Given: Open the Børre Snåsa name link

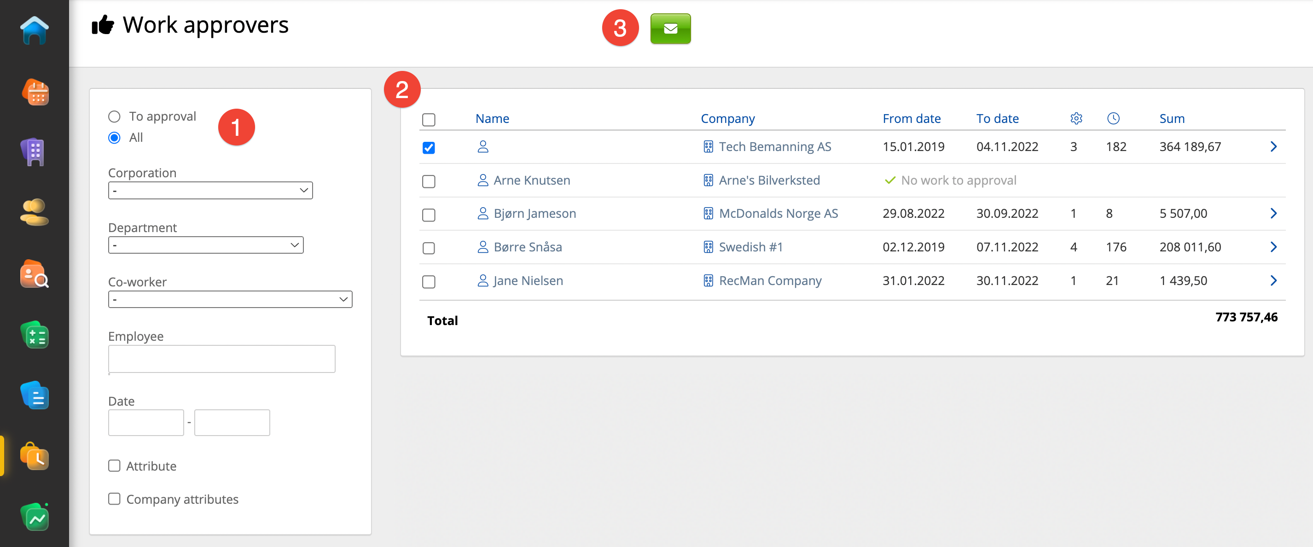Looking at the screenshot, I should (x=528, y=247).
